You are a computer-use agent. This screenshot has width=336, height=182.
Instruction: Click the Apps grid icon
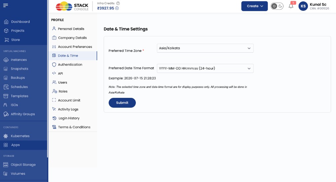coord(6,145)
